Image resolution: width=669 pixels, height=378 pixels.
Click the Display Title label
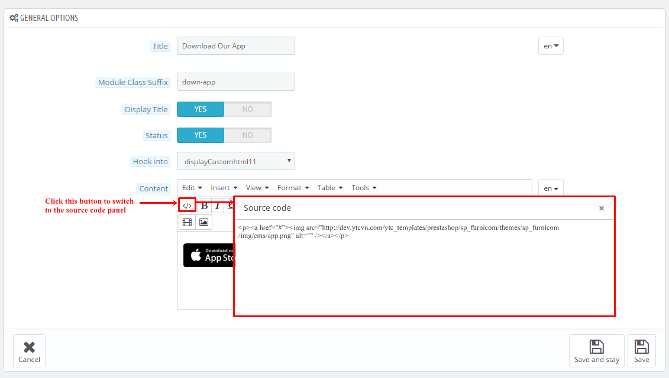(146, 109)
